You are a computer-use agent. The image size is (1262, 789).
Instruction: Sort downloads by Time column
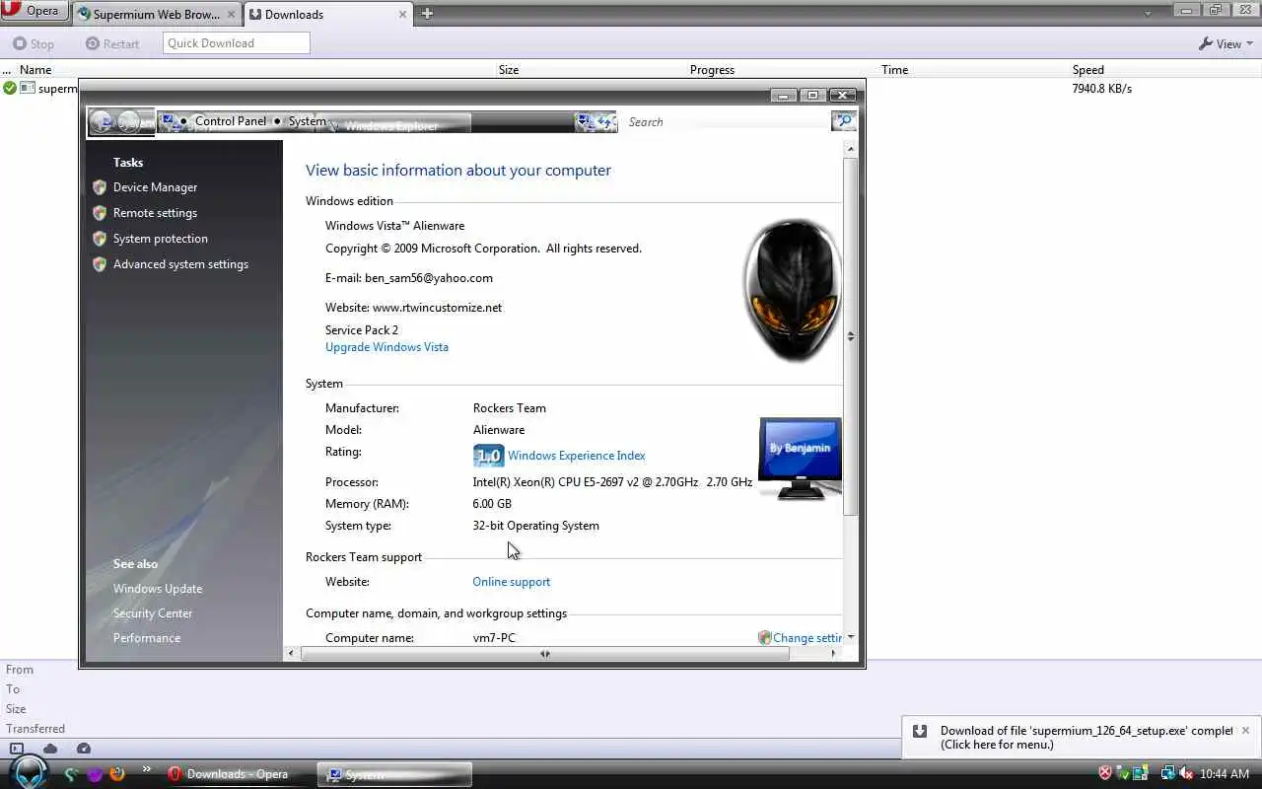(894, 70)
